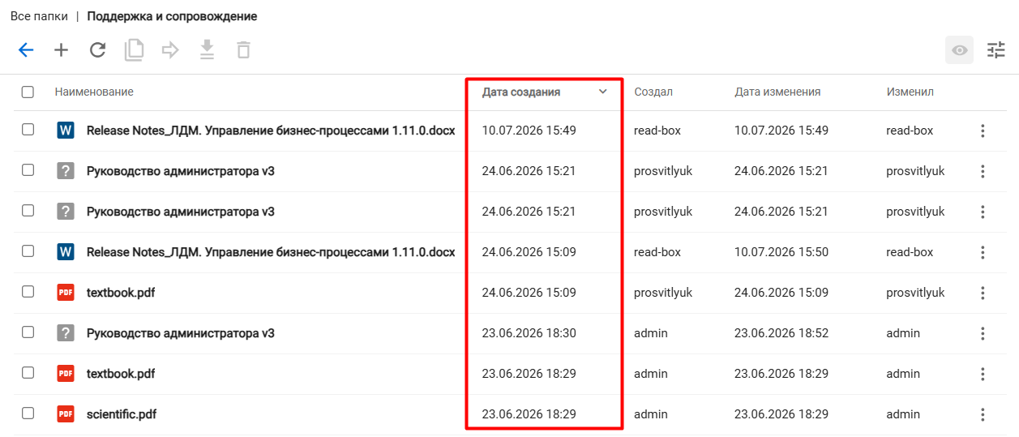Click the blue back arrow icon
Viewport: 1019px width, 437px height.
point(26,50)
